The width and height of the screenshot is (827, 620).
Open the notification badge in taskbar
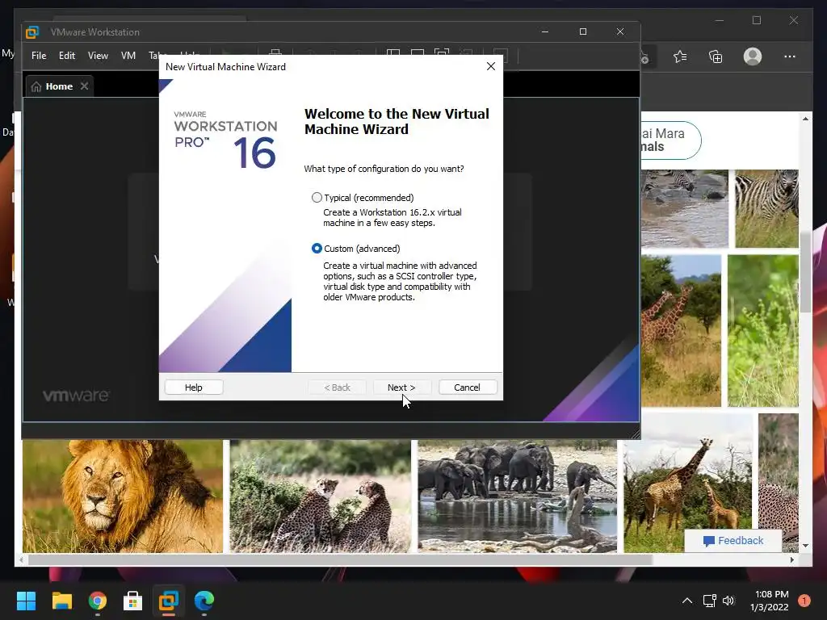(x=804, y=601)
